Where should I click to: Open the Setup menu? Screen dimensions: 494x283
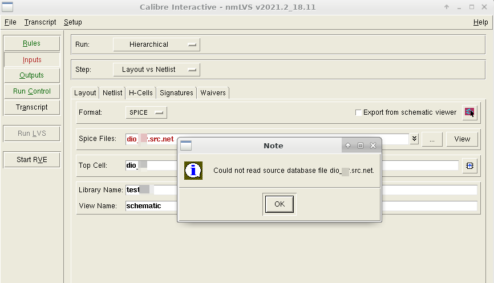(x=73, y=22)
